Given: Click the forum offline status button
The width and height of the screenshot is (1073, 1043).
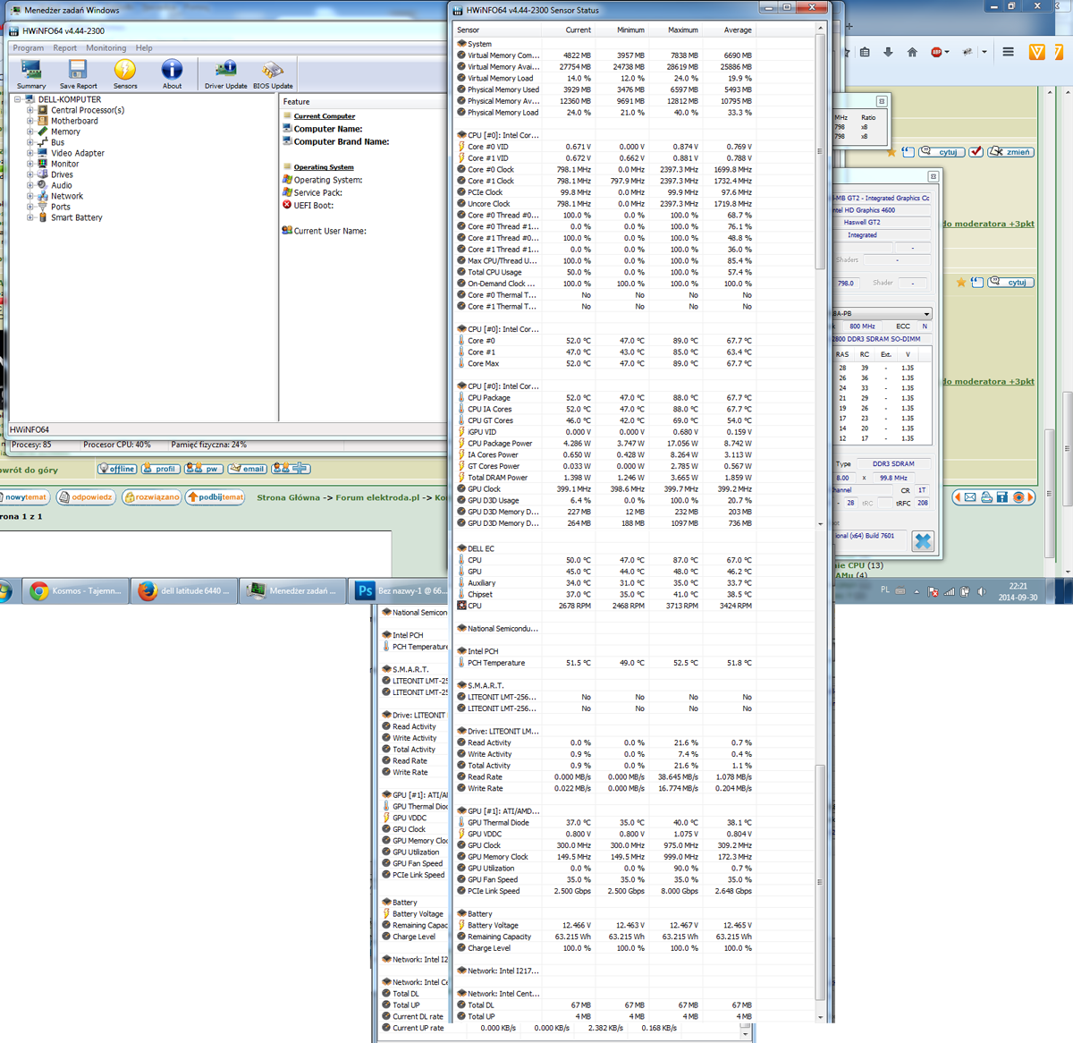Looking at the screenshot, I should point(117,468).
